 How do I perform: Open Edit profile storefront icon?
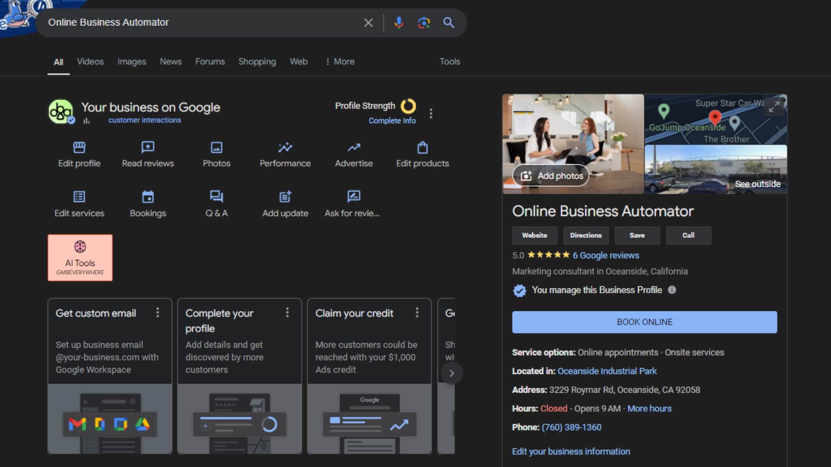pos(79,147)
